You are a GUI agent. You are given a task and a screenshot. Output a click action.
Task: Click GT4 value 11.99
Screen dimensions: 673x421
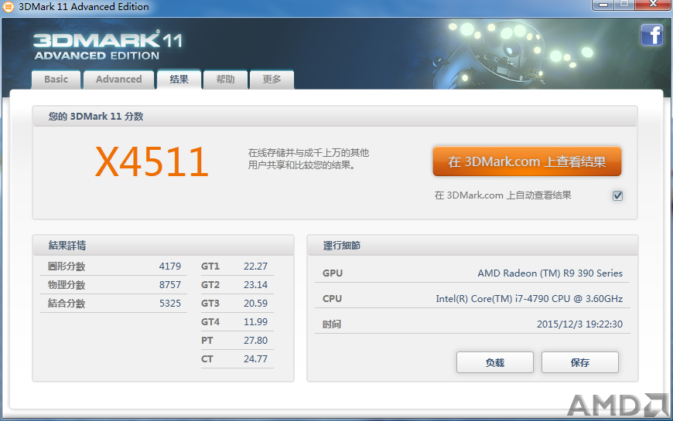coord(255,321)
